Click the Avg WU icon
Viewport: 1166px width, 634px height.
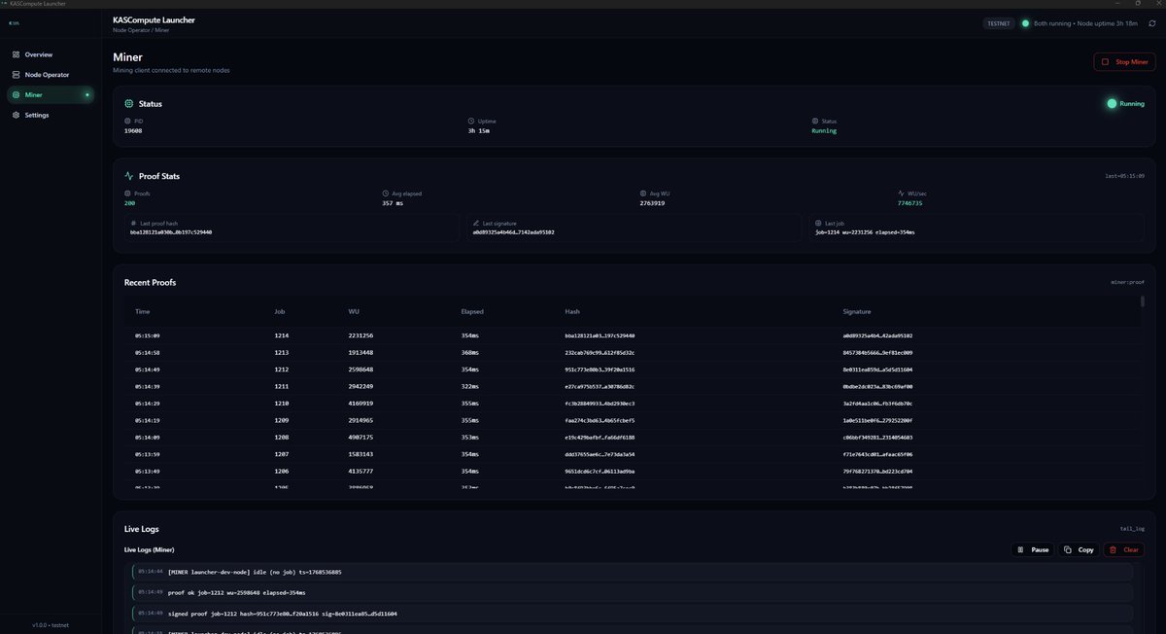643,194
